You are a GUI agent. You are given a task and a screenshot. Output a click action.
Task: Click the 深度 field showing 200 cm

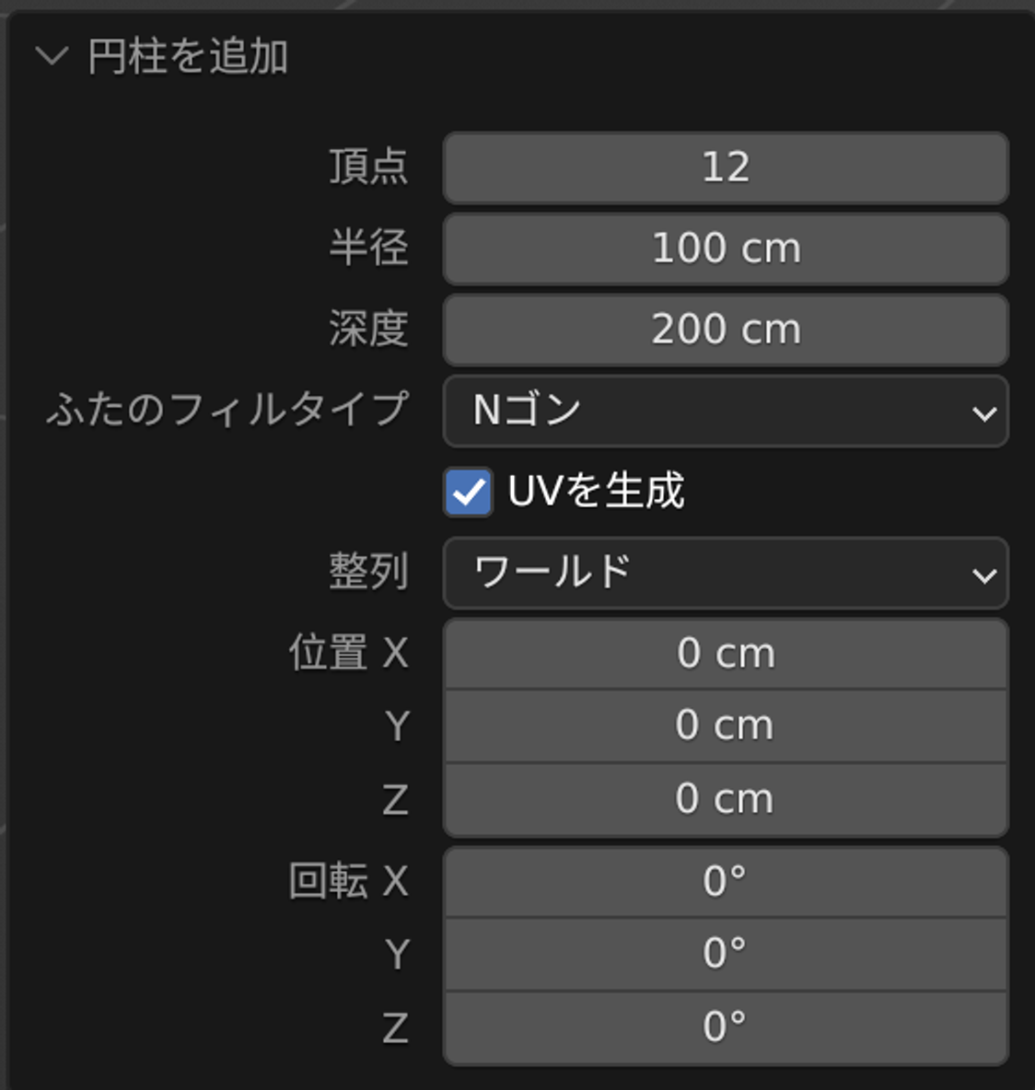pyautogui.click(x=726, y=330)
